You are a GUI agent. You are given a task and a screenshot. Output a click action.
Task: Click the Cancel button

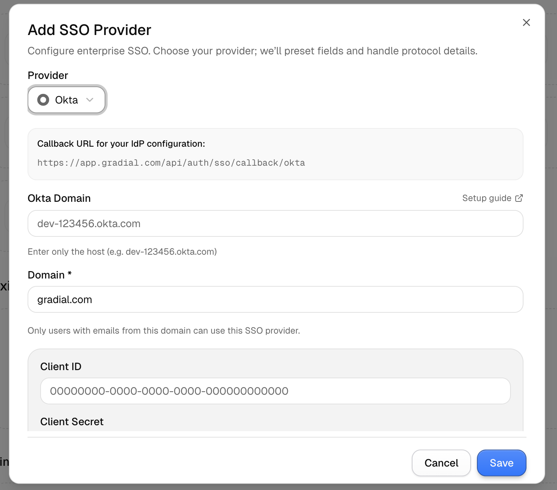[x=441, y=463]
